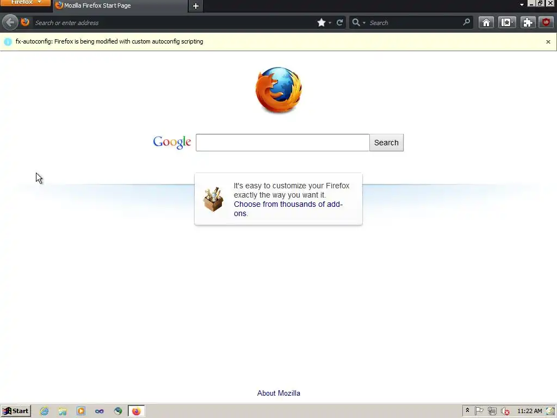Launch the media player taskbar icon
Image resolution: width=557 pixels, height=418 pixels.
(x=81, y=411)
